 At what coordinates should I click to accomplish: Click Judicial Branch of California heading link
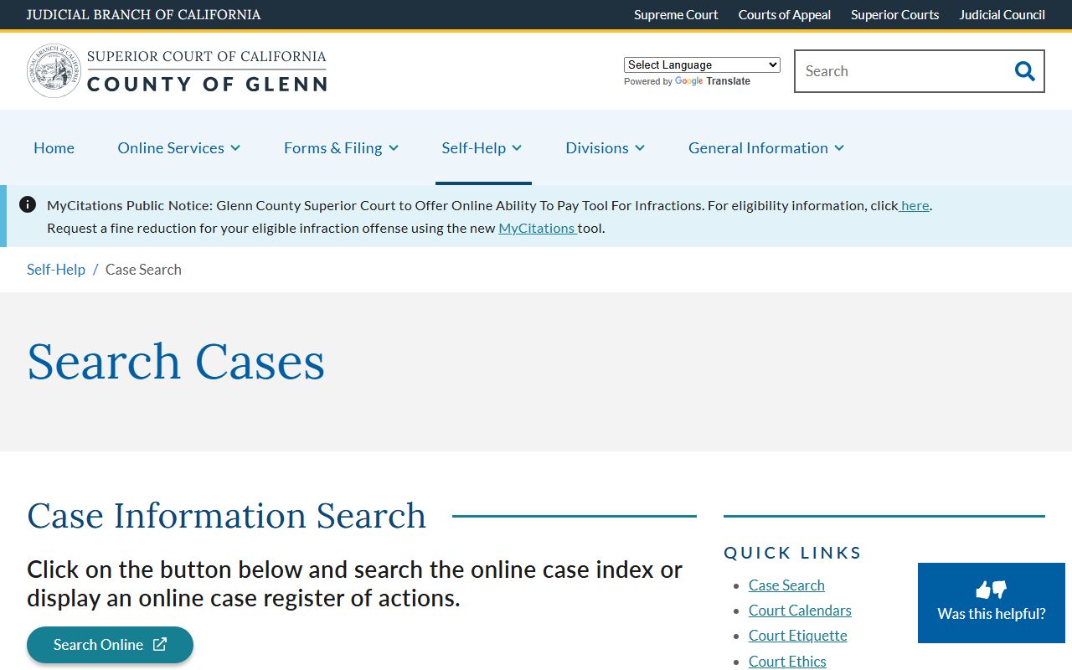click(143, 14)
